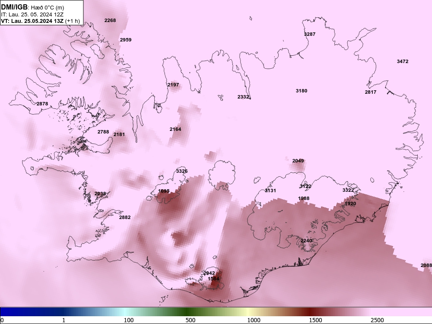432x324 pixels.
Task: Click the value 1920 on the map
Action: (350, 203)
